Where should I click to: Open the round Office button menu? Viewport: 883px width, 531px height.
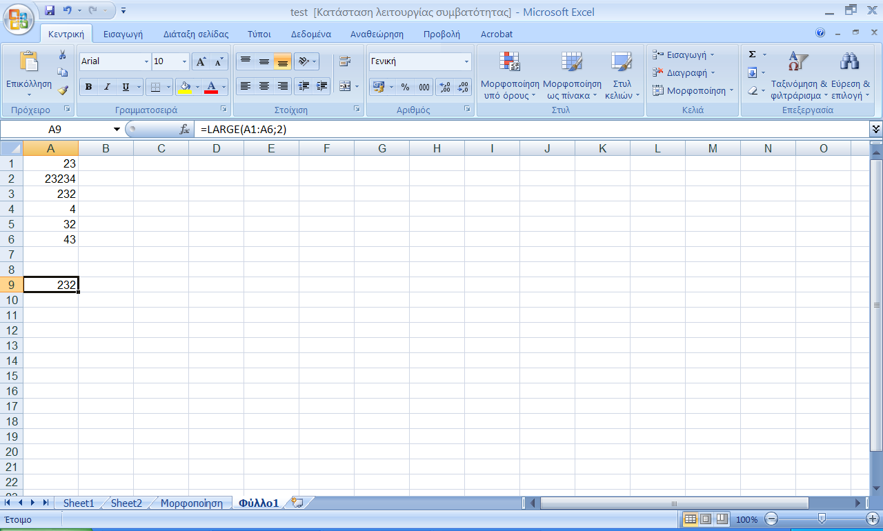click(x=18, y=19)
